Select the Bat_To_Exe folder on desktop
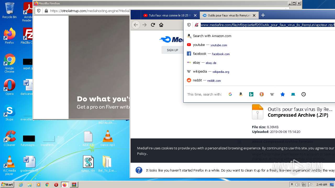The height and width of the screenshot is (188, 335). pyautogui.click(x=108, y=164)
